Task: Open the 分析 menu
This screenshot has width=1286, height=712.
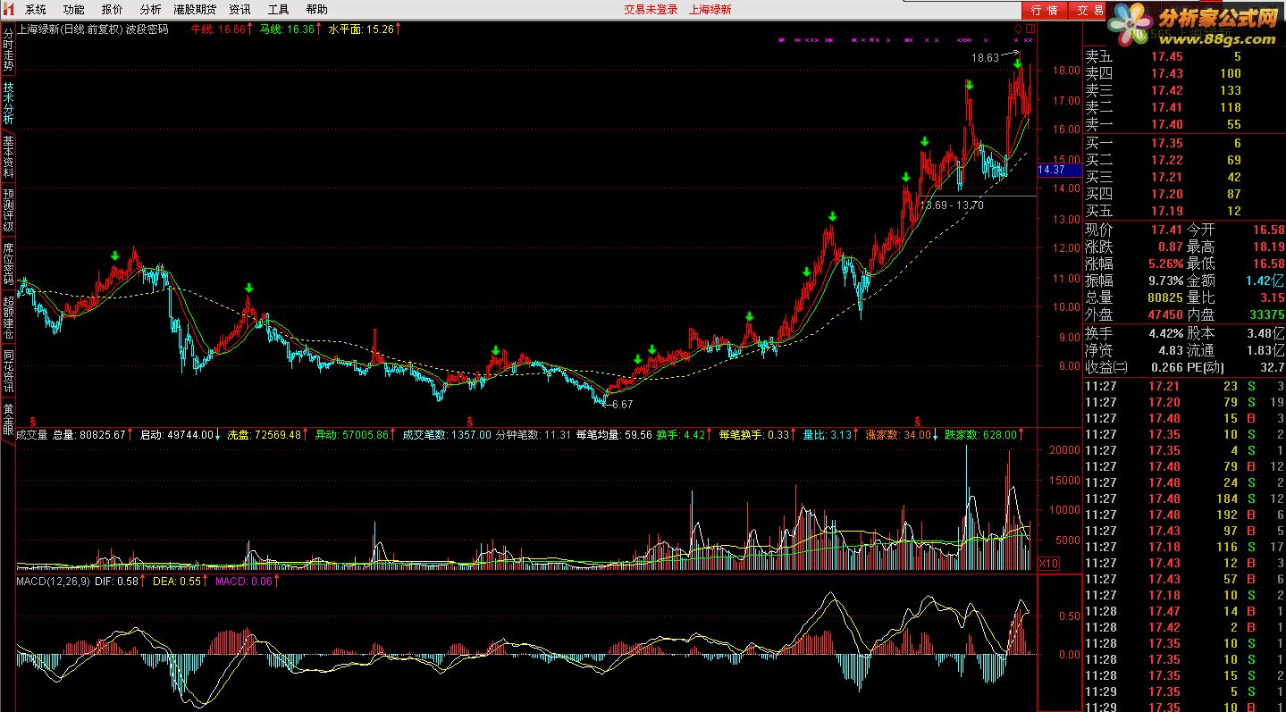Action: [150, 10]
